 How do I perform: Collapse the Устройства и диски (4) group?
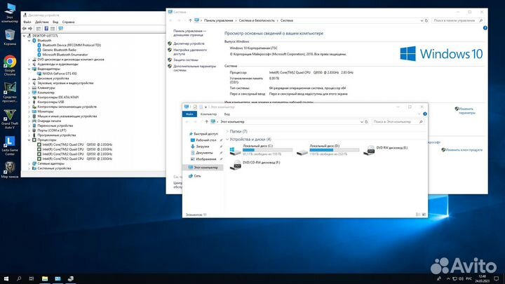tap(227, 140)
